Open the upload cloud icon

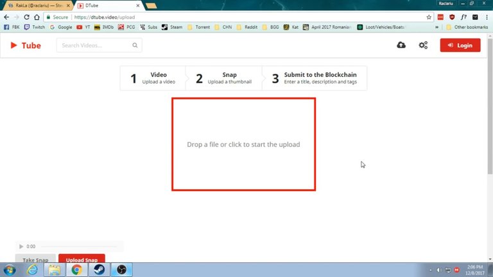coord(401,46)
